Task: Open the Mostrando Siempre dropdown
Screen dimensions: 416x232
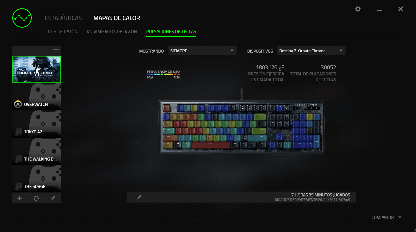Action: [x=202, y=51]
